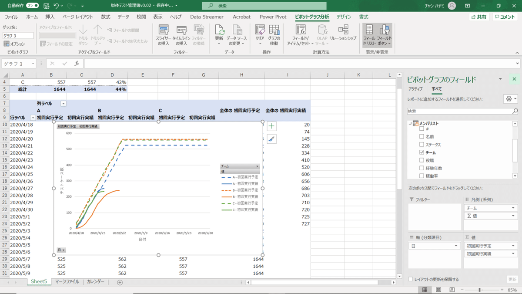Check the 稼働率 field checkbox
Viewport: 522px width, 294px height.
pyautogui.click(x=421, y=176)
